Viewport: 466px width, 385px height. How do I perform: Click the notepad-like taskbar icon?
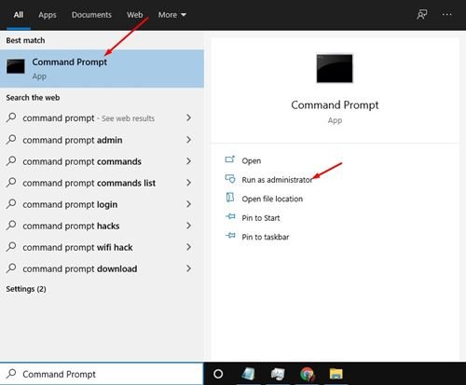pos(249,374)
